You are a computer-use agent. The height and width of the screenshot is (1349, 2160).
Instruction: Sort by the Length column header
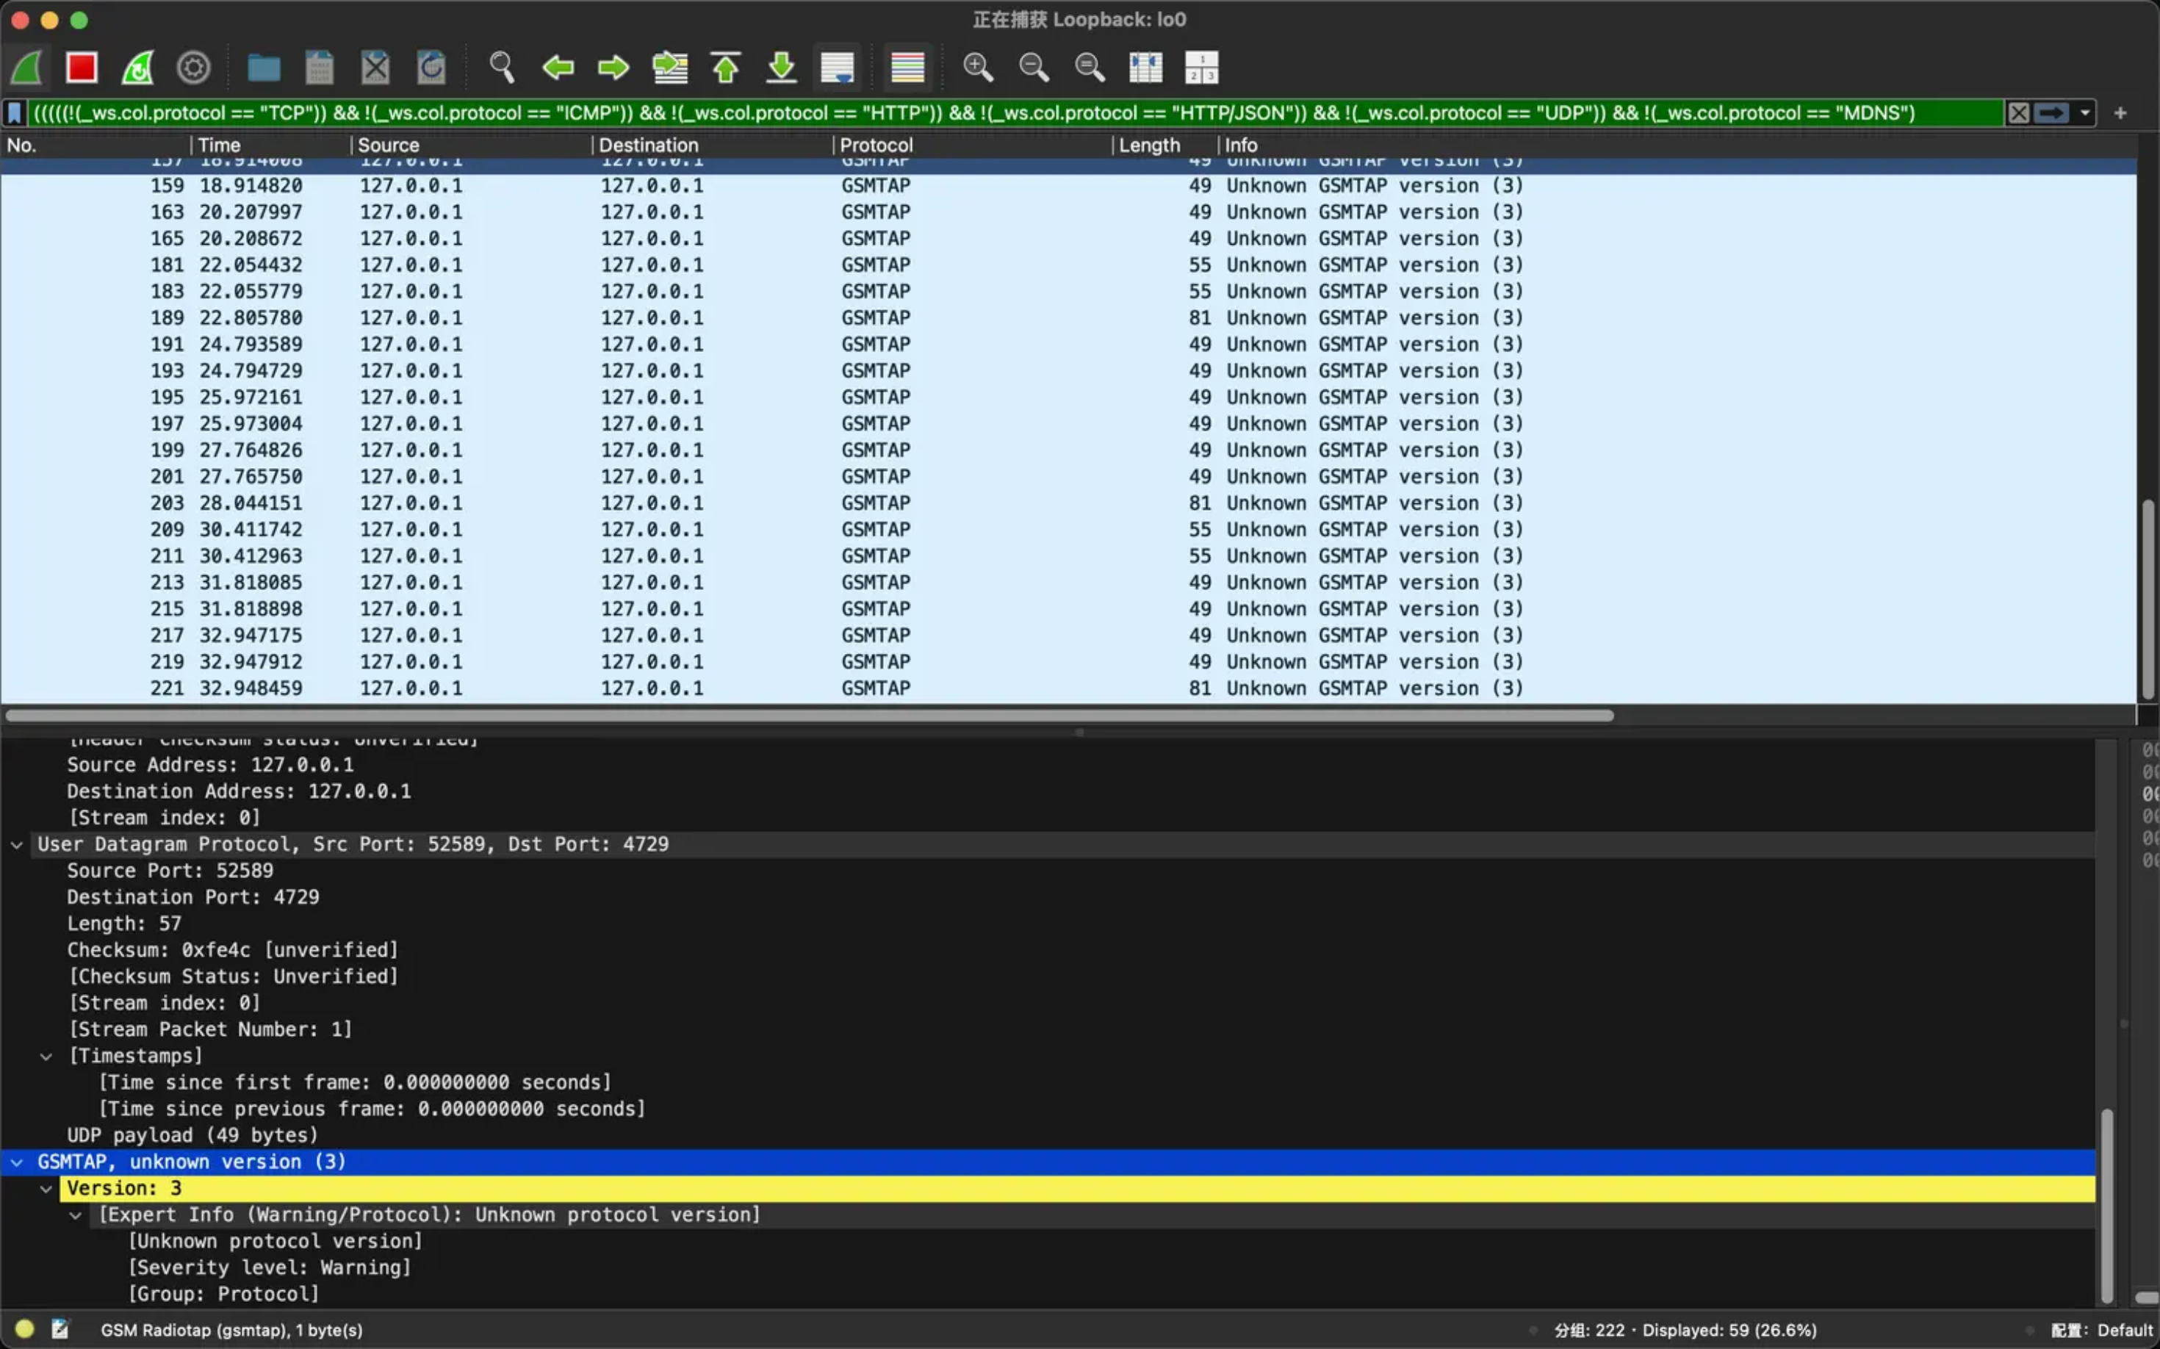pyautogui.click(x=1164, y=145)
